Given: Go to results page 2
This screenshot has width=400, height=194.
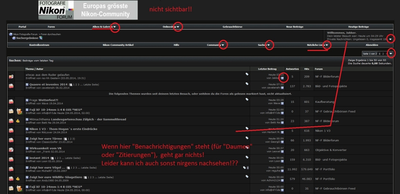Looking at the screenshot, I should click(x=383, y=53).
